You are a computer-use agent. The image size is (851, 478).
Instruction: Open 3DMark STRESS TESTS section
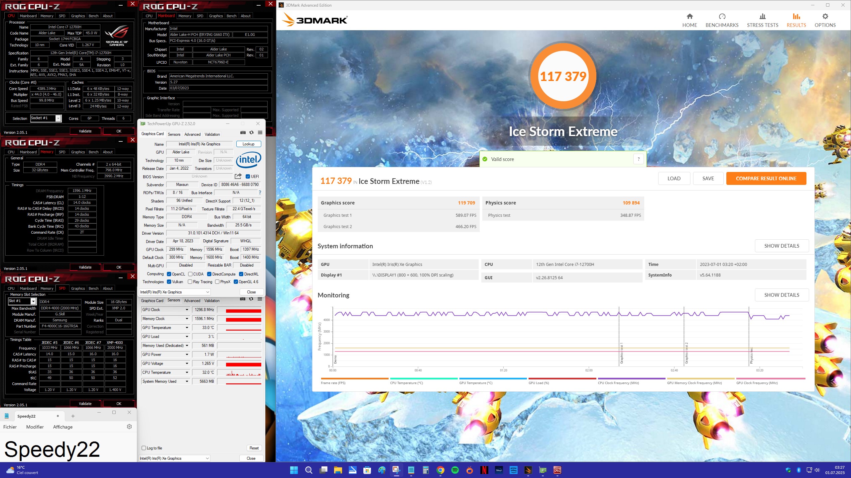point(762,20)
